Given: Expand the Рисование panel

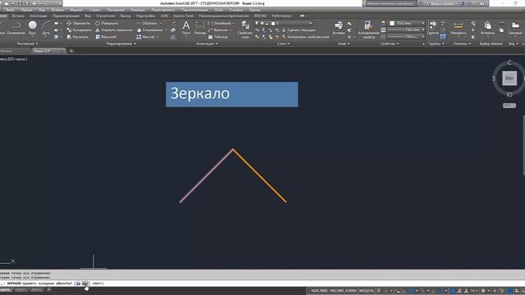Looking at the screenshot, I should click(x=27, y=43).
